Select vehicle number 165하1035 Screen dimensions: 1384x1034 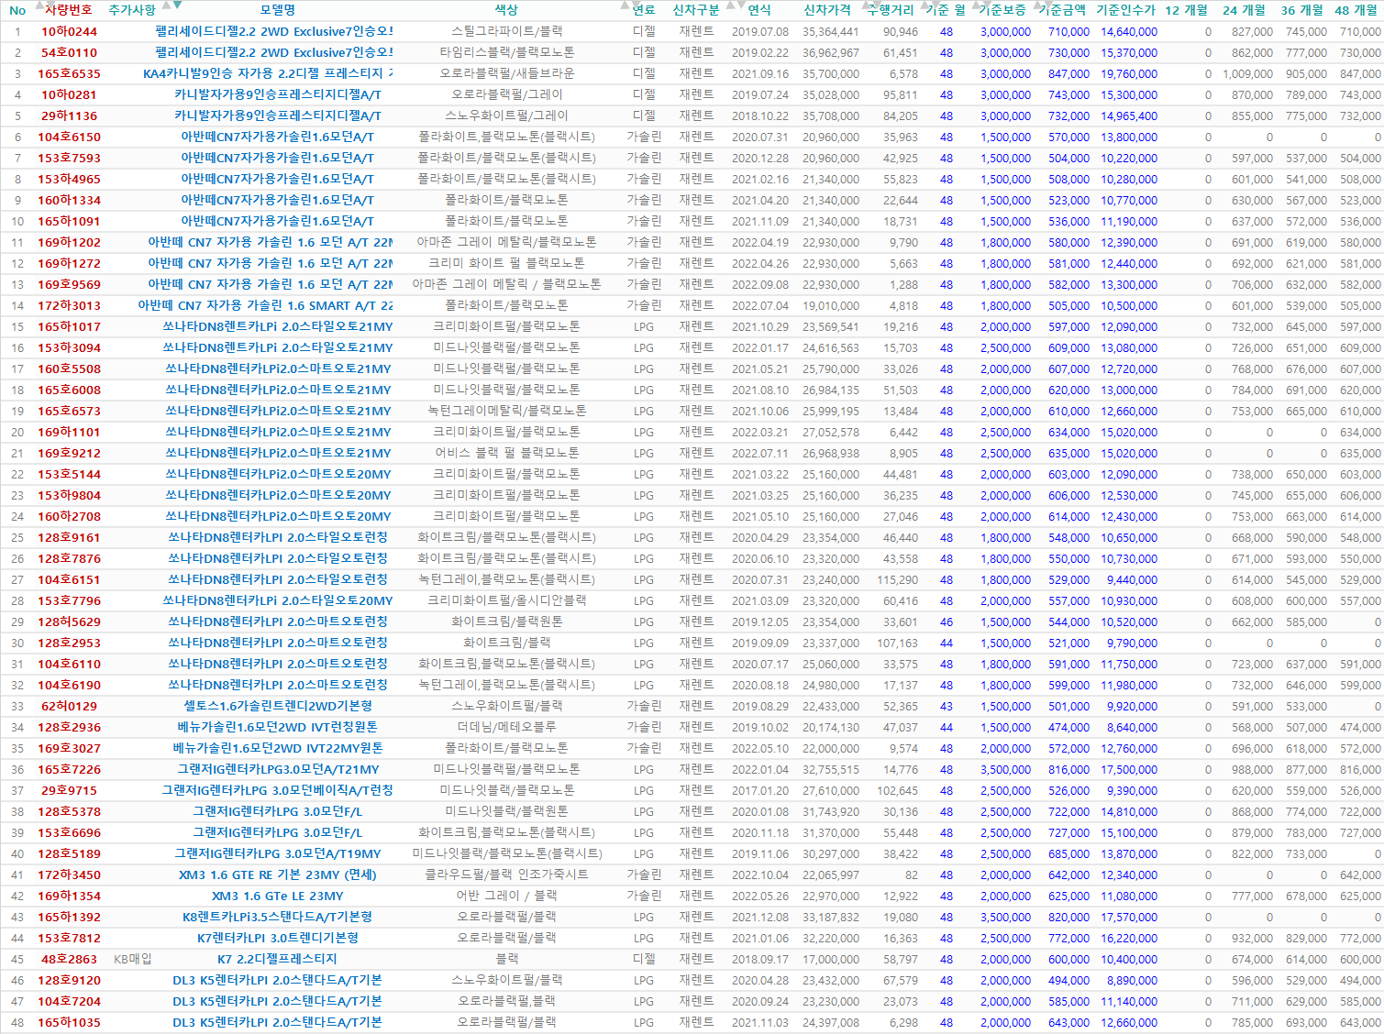69,1023
